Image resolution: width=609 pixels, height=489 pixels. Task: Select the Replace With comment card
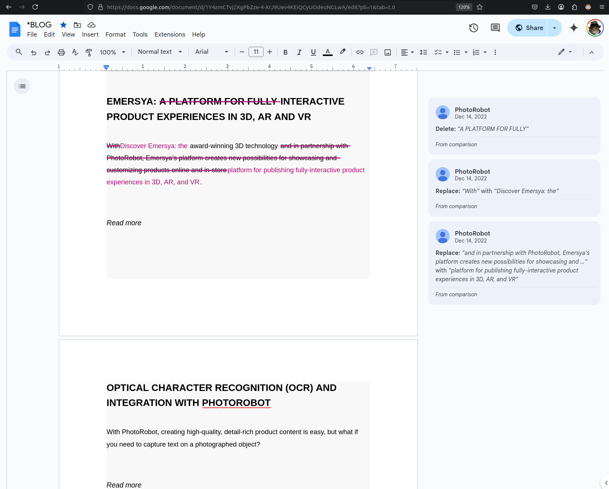[x=514, y=188]
